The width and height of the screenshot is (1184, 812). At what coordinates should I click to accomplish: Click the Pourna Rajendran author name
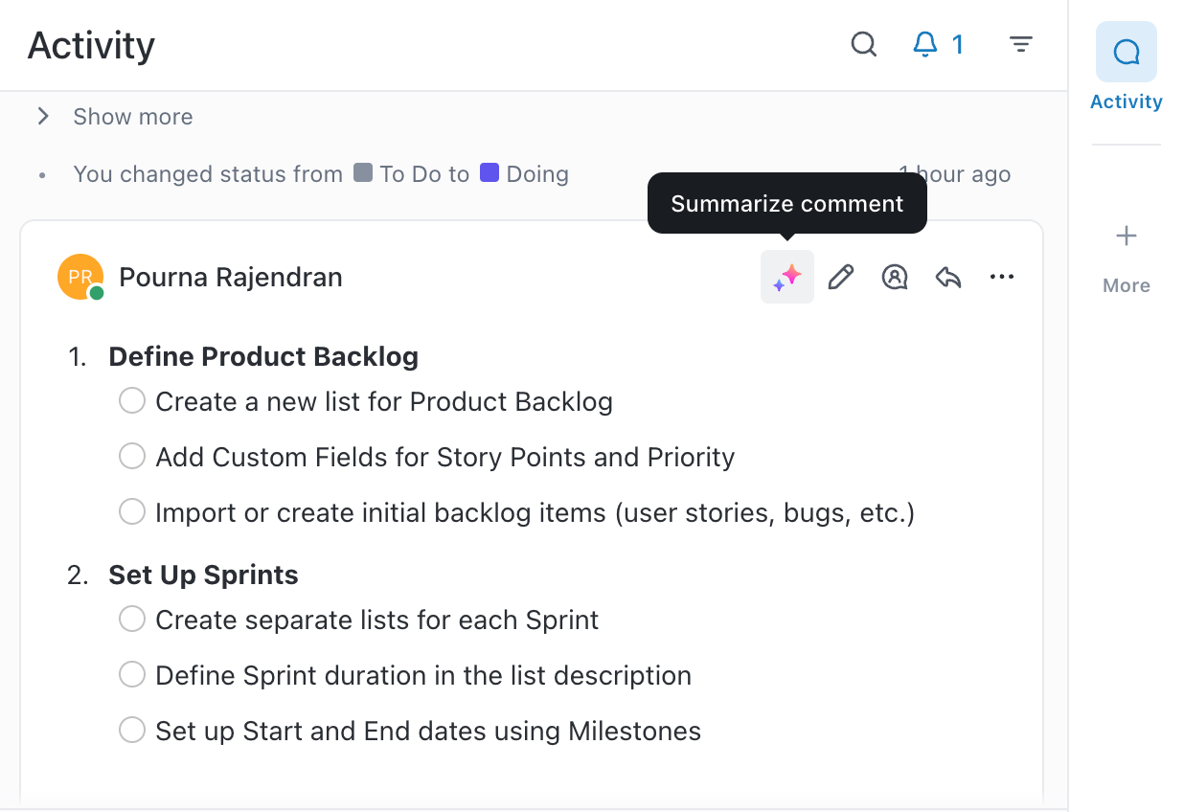tap(231, 278)
